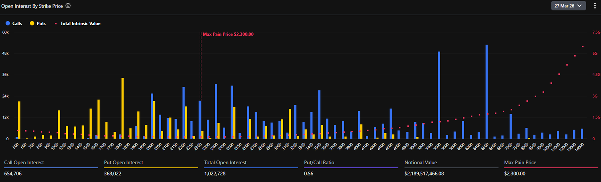Click the yellow Puts bar at strike 1000
The height and width of the screenshot is (182, 601).
(59, 124)
